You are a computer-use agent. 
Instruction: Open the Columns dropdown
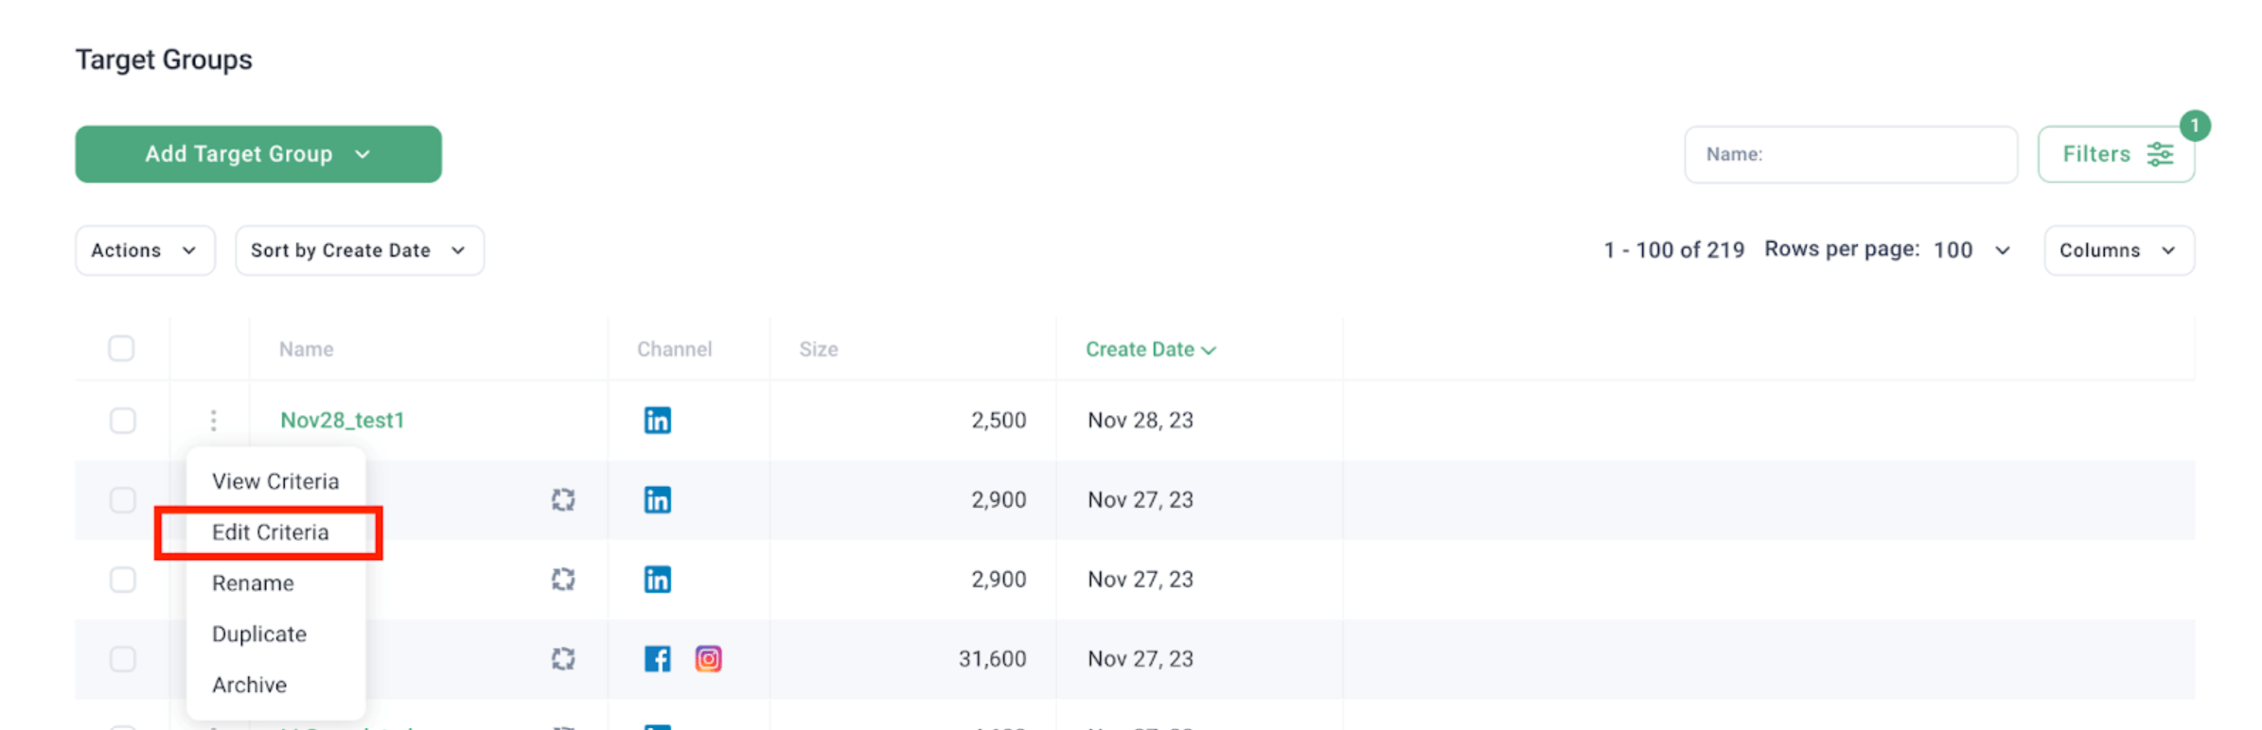(x=2119, y=251)
